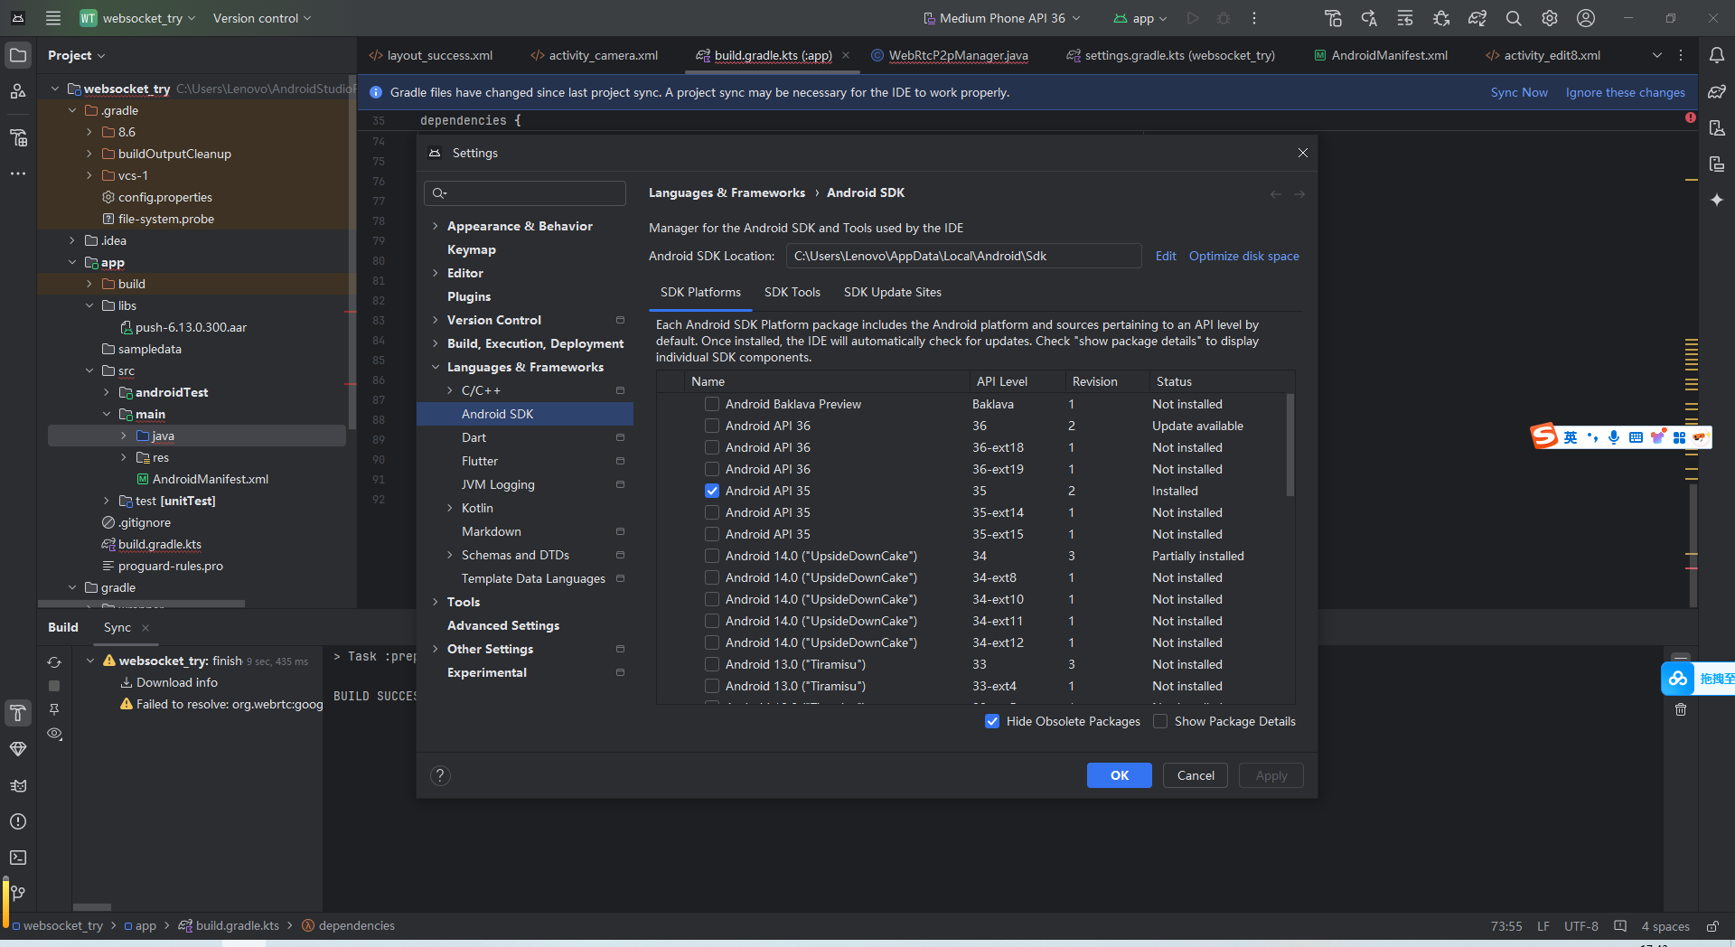Expand C/C++ settings node
The width and height of the screenshot is (1735, 947).
pos(450,390)
